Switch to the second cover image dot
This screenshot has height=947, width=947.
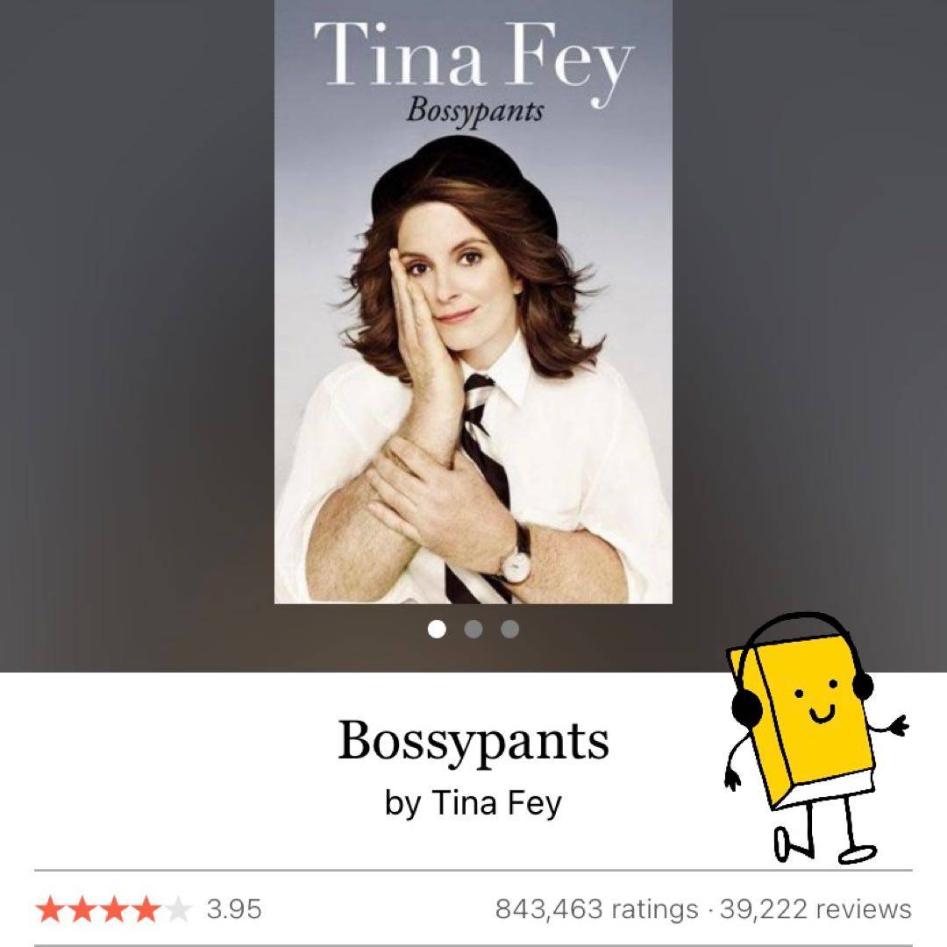coord(473,629)
